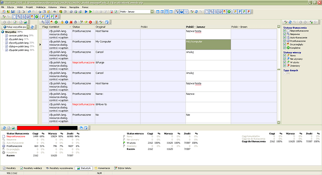Click green checkmark status icon in sheet toolbar
The image size is (322, 175).
tap(56, 22)
